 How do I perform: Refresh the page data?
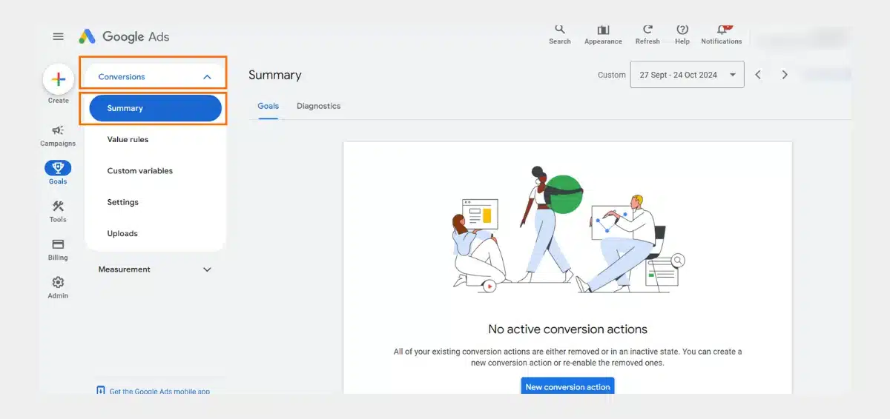[647, 34]
